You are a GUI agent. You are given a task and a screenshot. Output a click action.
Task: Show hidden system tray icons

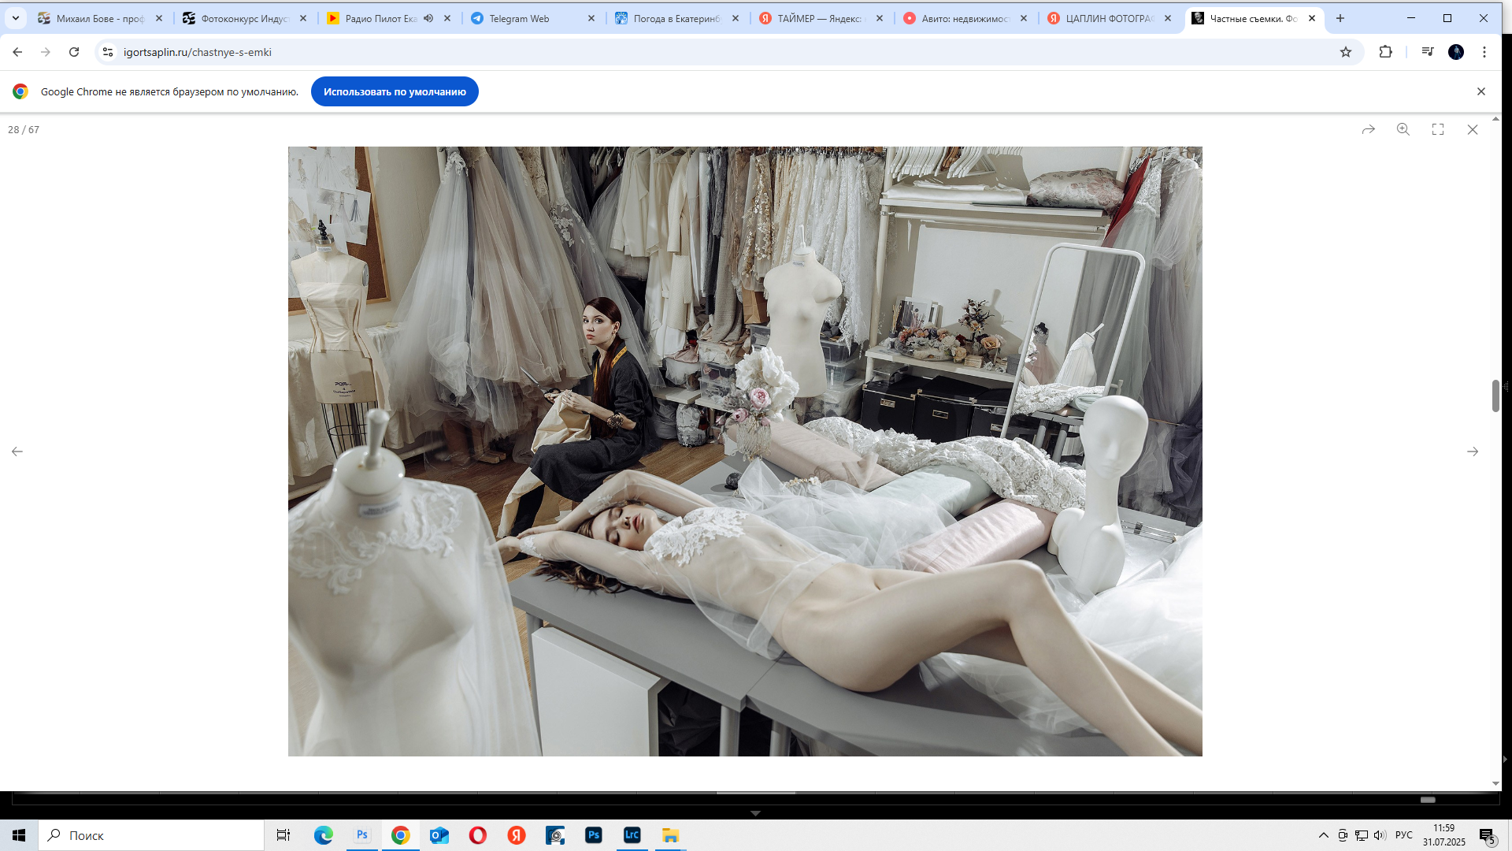tap(1324, 835)
